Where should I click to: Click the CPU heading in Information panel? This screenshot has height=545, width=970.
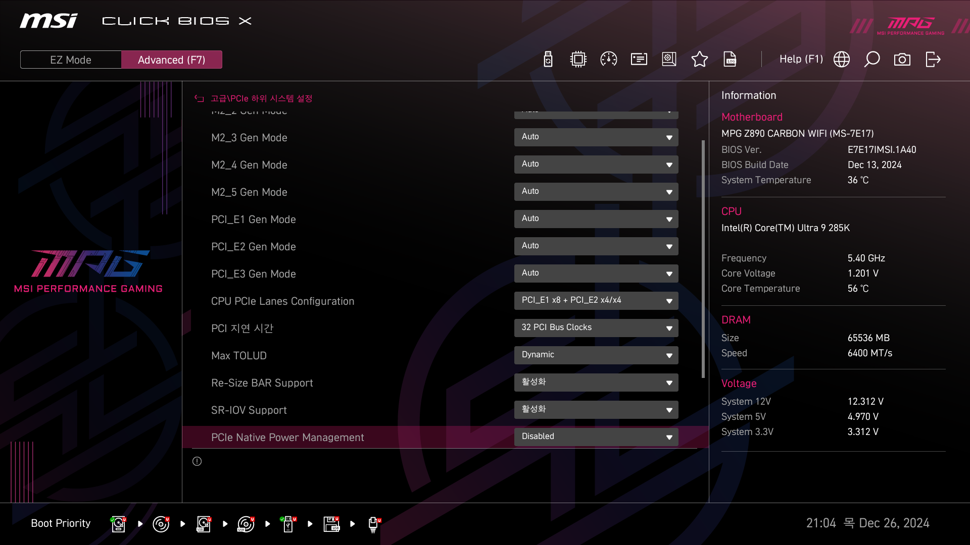(x=732, y=211)
